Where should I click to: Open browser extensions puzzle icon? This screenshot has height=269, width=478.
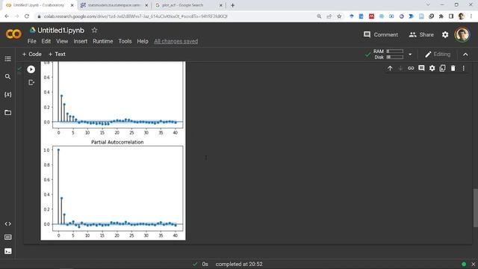pos(441,16)
